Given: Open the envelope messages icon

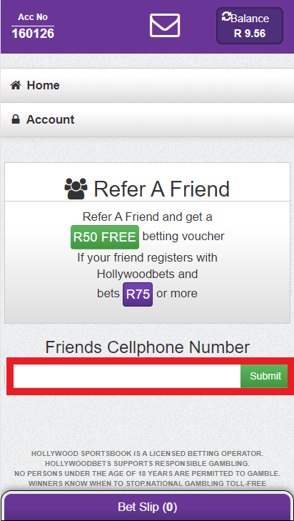Looking at the screenshot, I should pyautogui.click(x=165, y=25).
